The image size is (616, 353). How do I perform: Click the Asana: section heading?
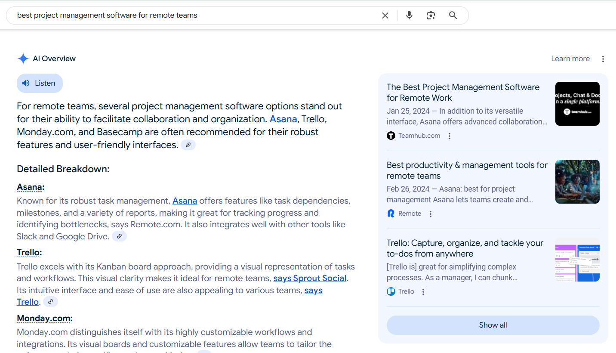[31, 187]
